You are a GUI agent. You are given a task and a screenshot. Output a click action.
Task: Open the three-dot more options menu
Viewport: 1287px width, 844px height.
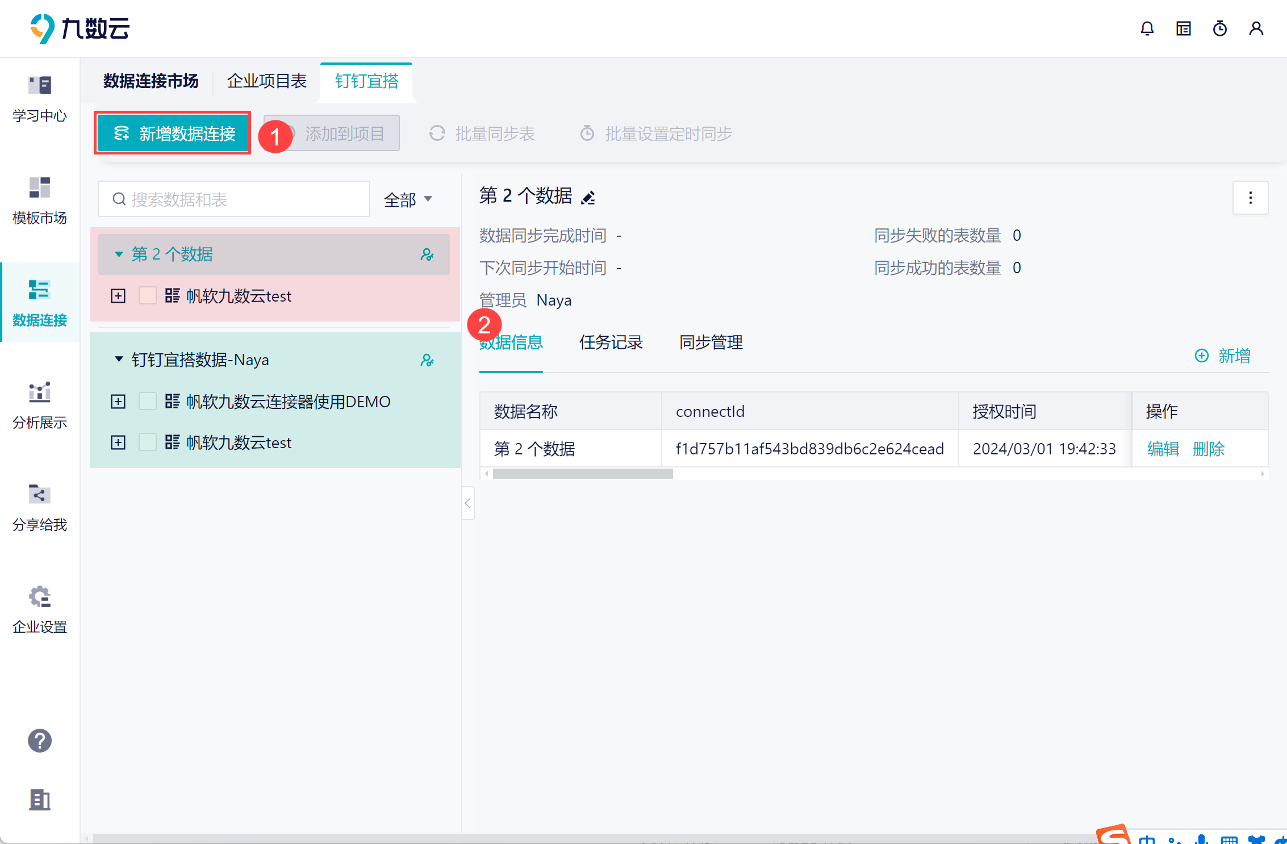tap(1250, 198)
